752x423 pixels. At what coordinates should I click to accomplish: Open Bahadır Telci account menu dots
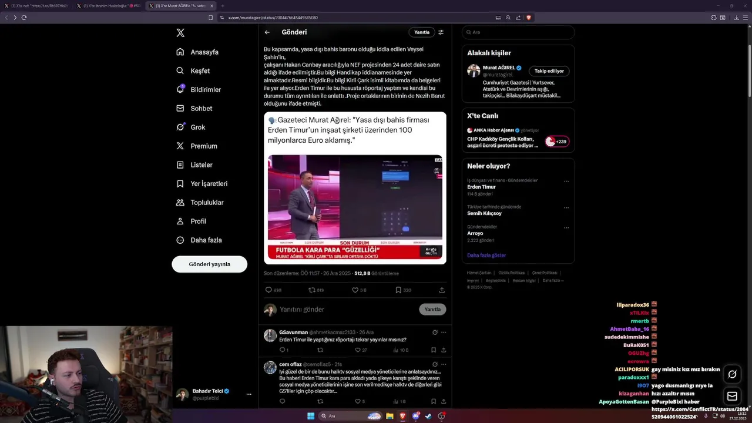pyautogui.click(x=249, y=394)
